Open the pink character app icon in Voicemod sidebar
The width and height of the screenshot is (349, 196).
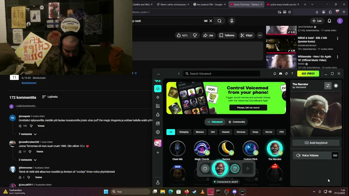tap(158, 143)
